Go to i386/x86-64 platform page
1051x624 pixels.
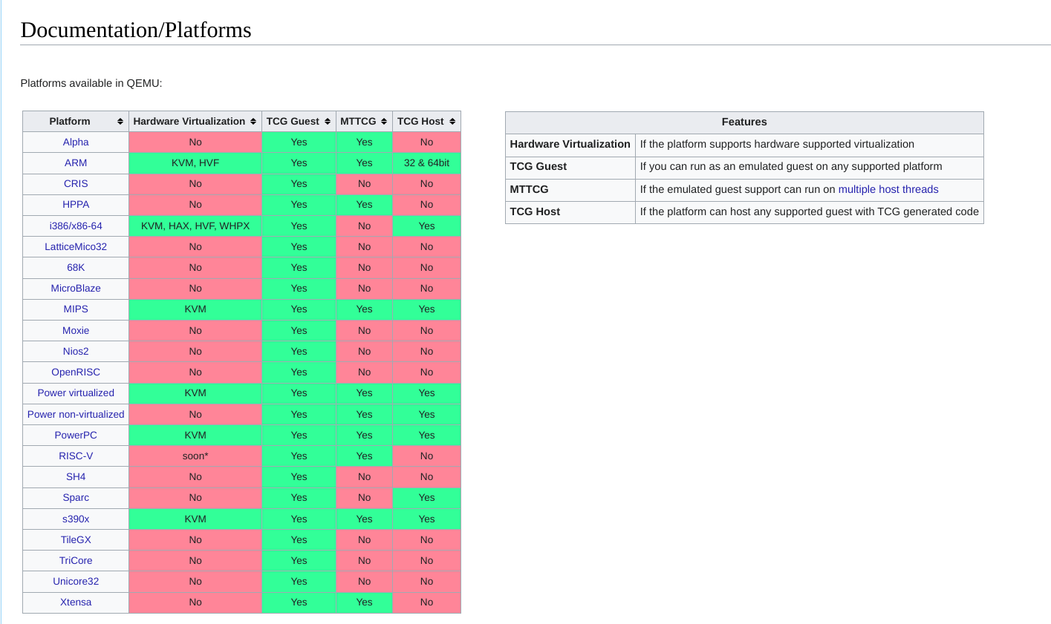point(76,226)
